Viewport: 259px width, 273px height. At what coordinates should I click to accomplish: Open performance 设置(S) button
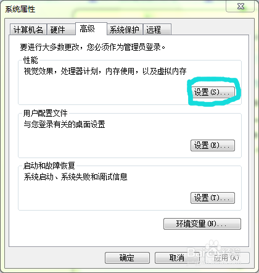pos(213,92)
